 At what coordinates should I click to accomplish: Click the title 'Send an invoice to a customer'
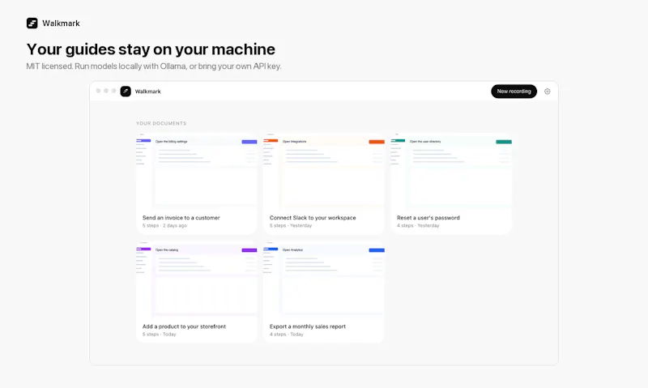(x=181, y=218)
